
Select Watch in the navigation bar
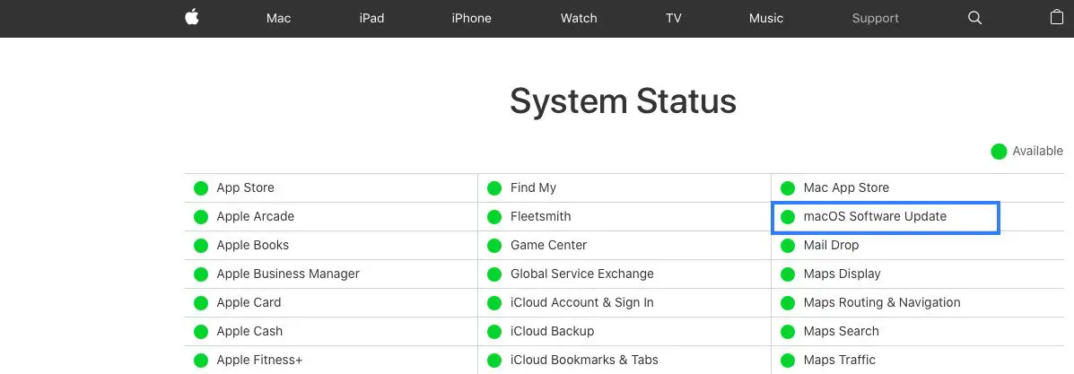579,18
